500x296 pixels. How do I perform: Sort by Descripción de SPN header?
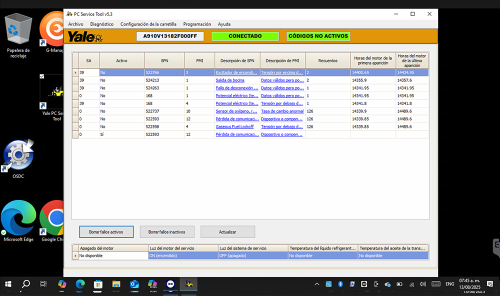point(237,60)
